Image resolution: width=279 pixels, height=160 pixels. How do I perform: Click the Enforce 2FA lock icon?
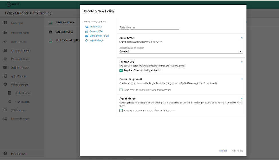[x=87, y=31]
